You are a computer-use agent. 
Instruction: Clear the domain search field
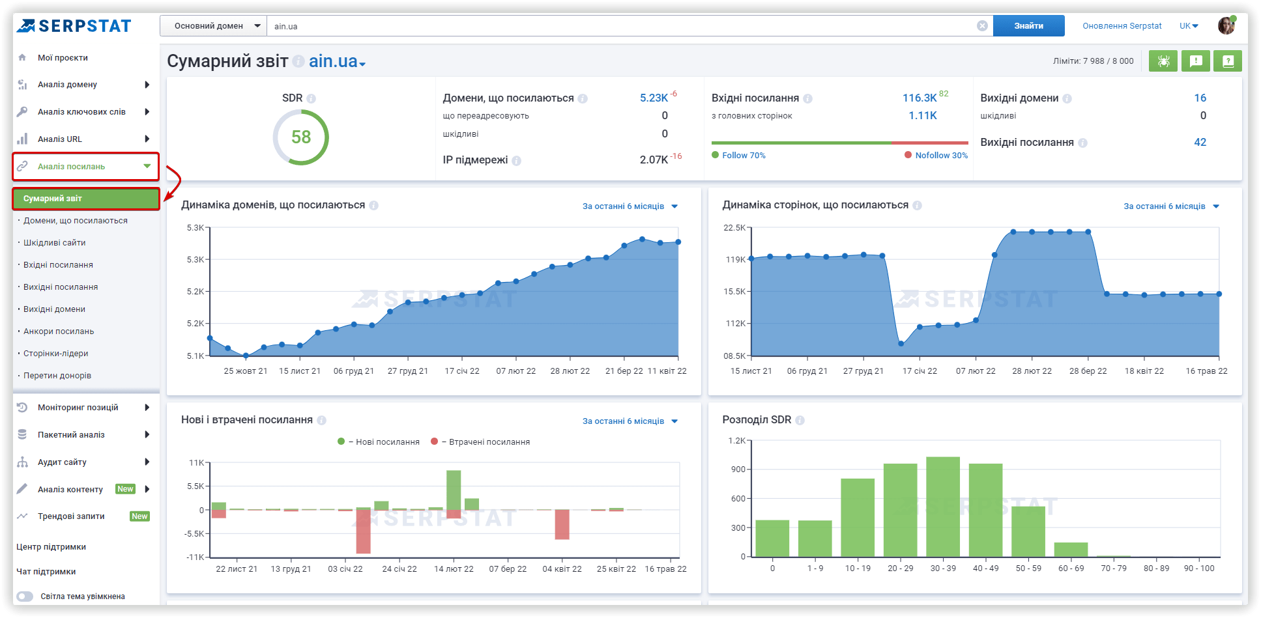point(982,26)
